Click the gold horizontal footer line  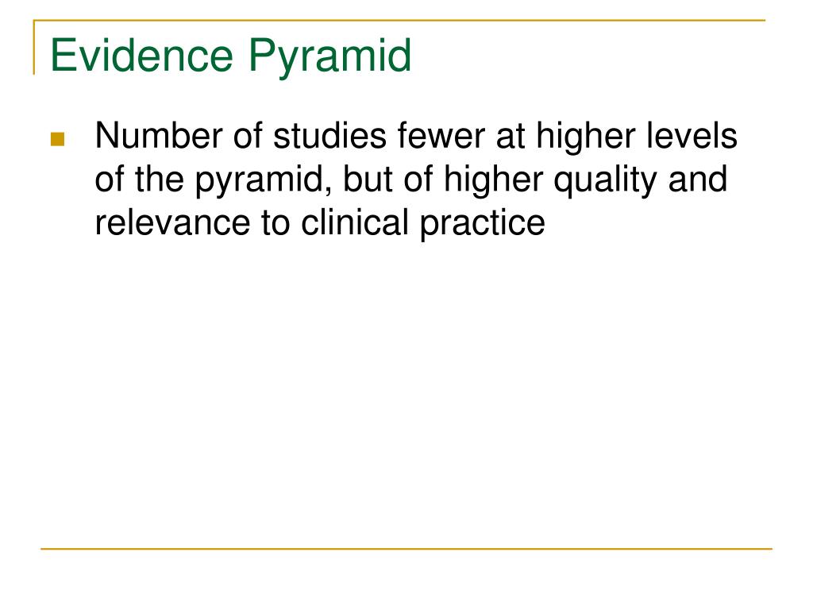click(406, 548)
